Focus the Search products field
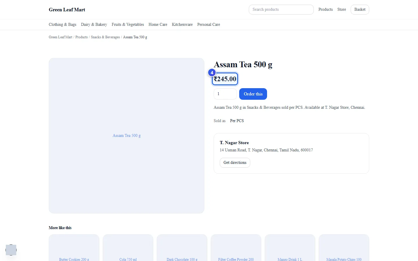418x261 pixels. [281, 10]
